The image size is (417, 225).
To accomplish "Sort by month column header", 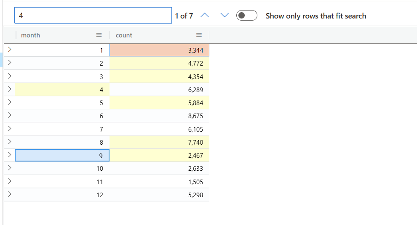I will tap(31, 35).
